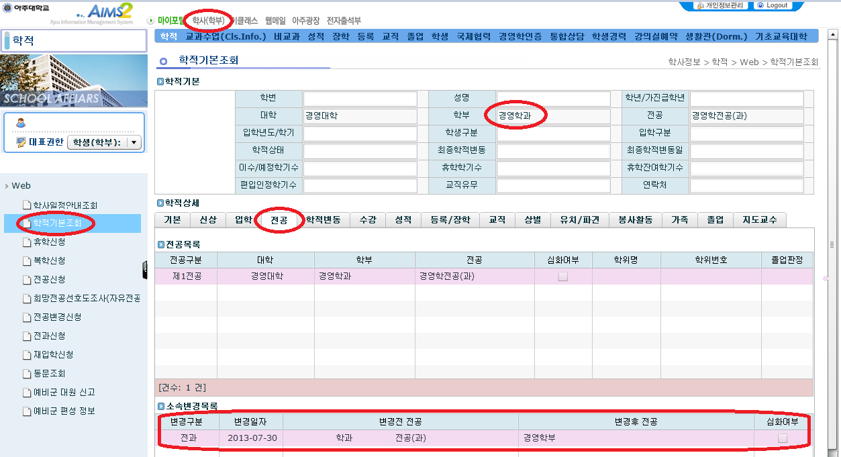Switch to the 학적변동 tab
Viewport: 841px width, 457px height.
point(323,219)
